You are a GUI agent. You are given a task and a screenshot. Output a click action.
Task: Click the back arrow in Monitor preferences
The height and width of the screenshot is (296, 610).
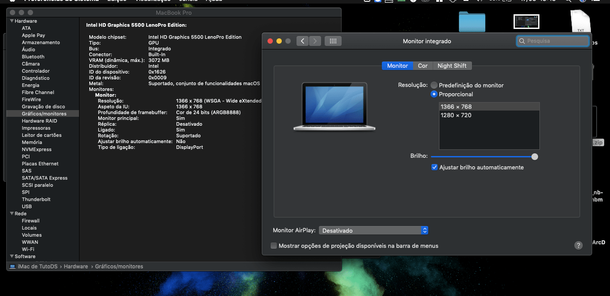pos(302,41)
